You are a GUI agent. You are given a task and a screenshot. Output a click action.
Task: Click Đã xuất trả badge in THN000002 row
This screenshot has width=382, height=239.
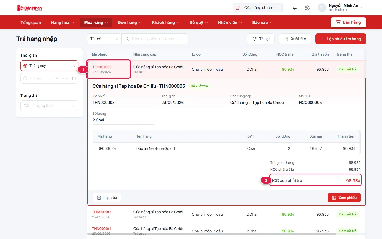pos(348,214)
